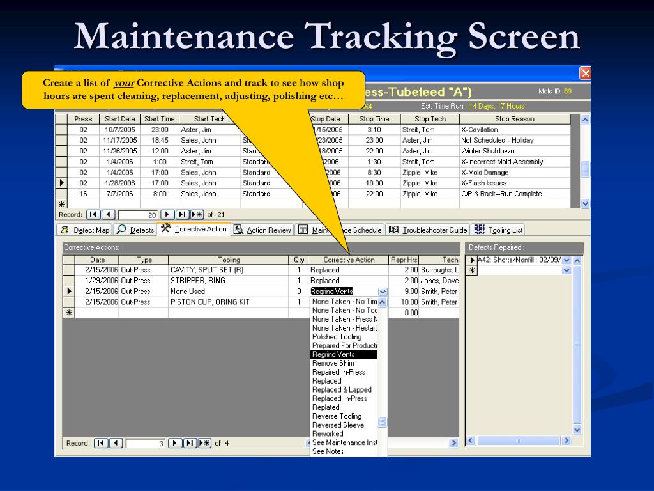Close the Maintenance Tracking window

(585, 73)
